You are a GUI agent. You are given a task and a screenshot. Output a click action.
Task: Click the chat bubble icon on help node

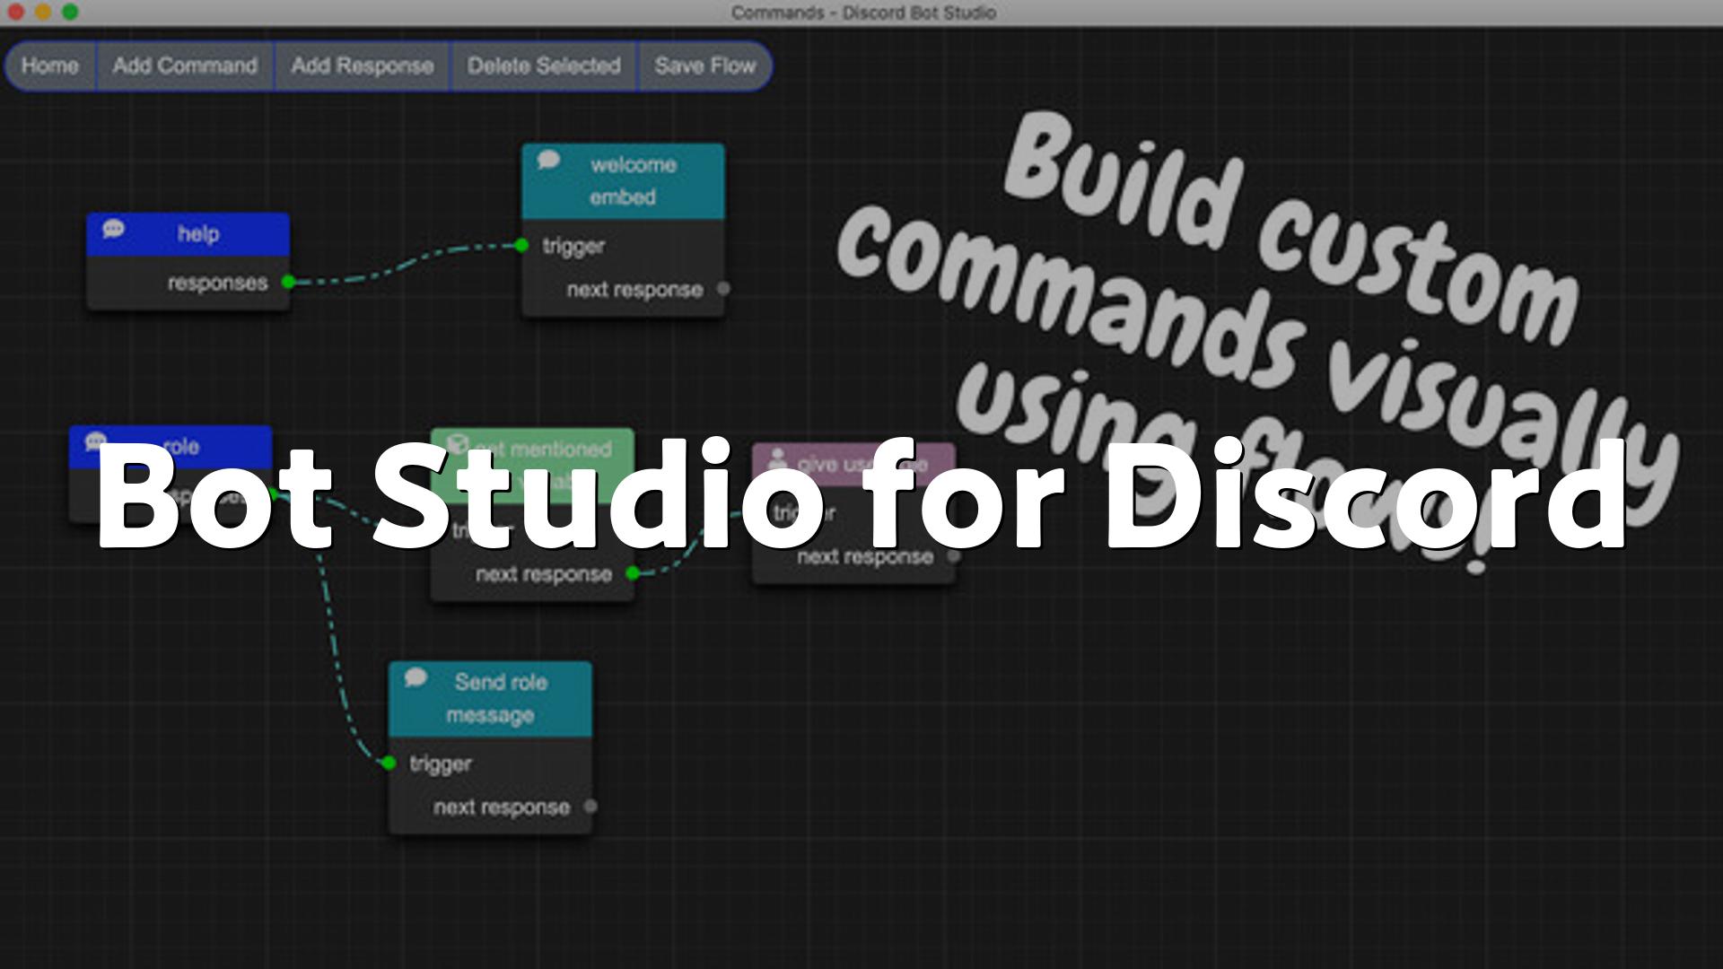coord(113,229)
